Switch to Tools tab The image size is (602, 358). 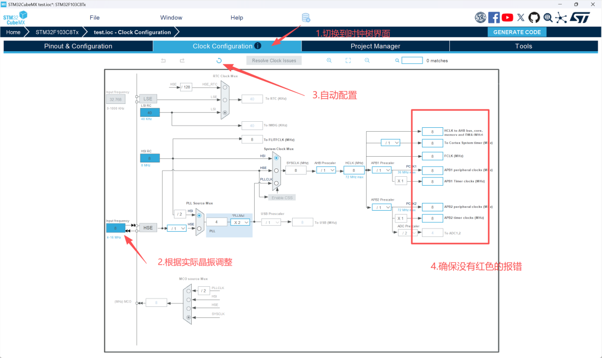coord(523,46)
